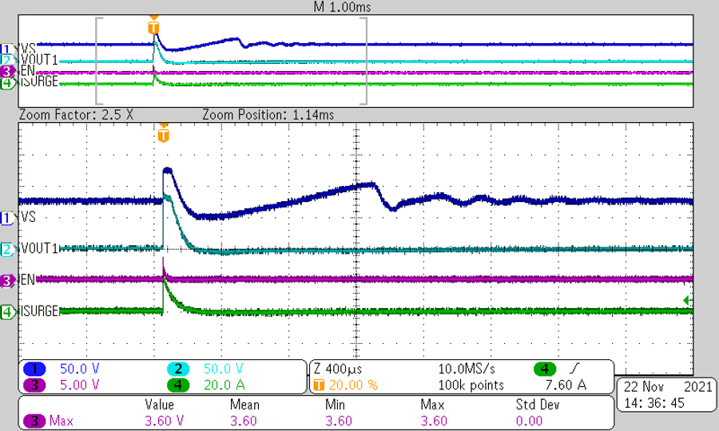Click channel 3 scale value 5.00 V
The width and height of the screenshot is (719, 431).
click(79, 385)
